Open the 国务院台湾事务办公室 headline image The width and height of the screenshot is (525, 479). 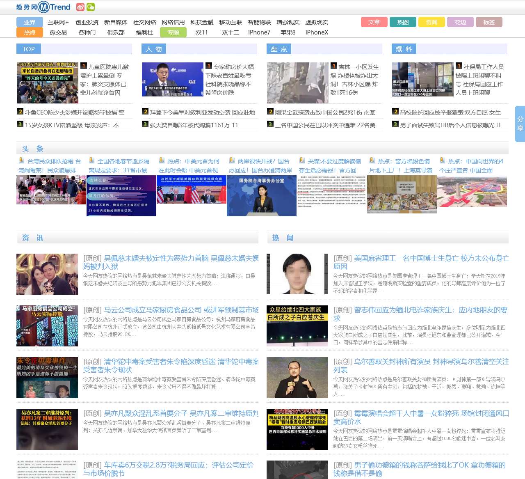[x=262, y=196]
